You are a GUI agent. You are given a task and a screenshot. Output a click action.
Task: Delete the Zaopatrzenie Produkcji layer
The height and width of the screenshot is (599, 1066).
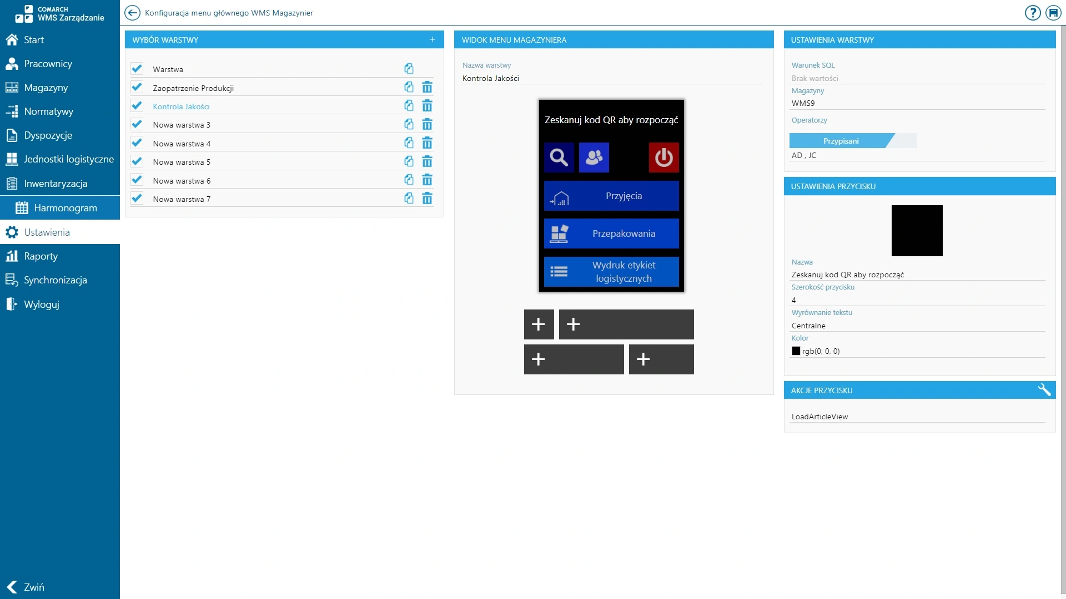tap(427, 88)
